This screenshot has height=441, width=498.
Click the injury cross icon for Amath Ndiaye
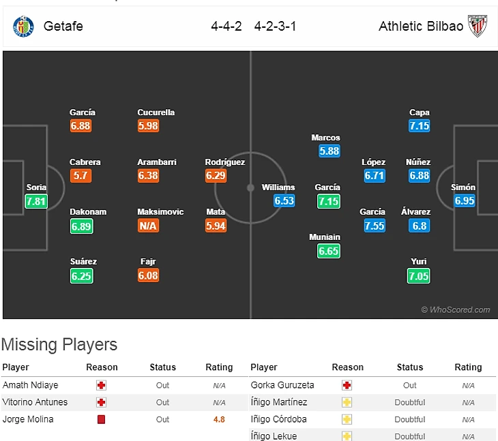coord(102,385)
